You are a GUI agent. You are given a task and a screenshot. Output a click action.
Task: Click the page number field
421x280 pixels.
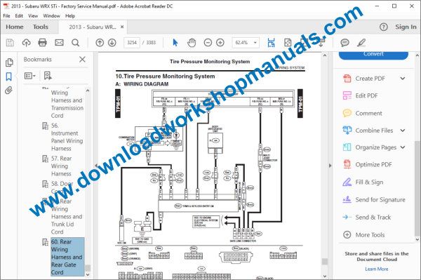point(132,43)
